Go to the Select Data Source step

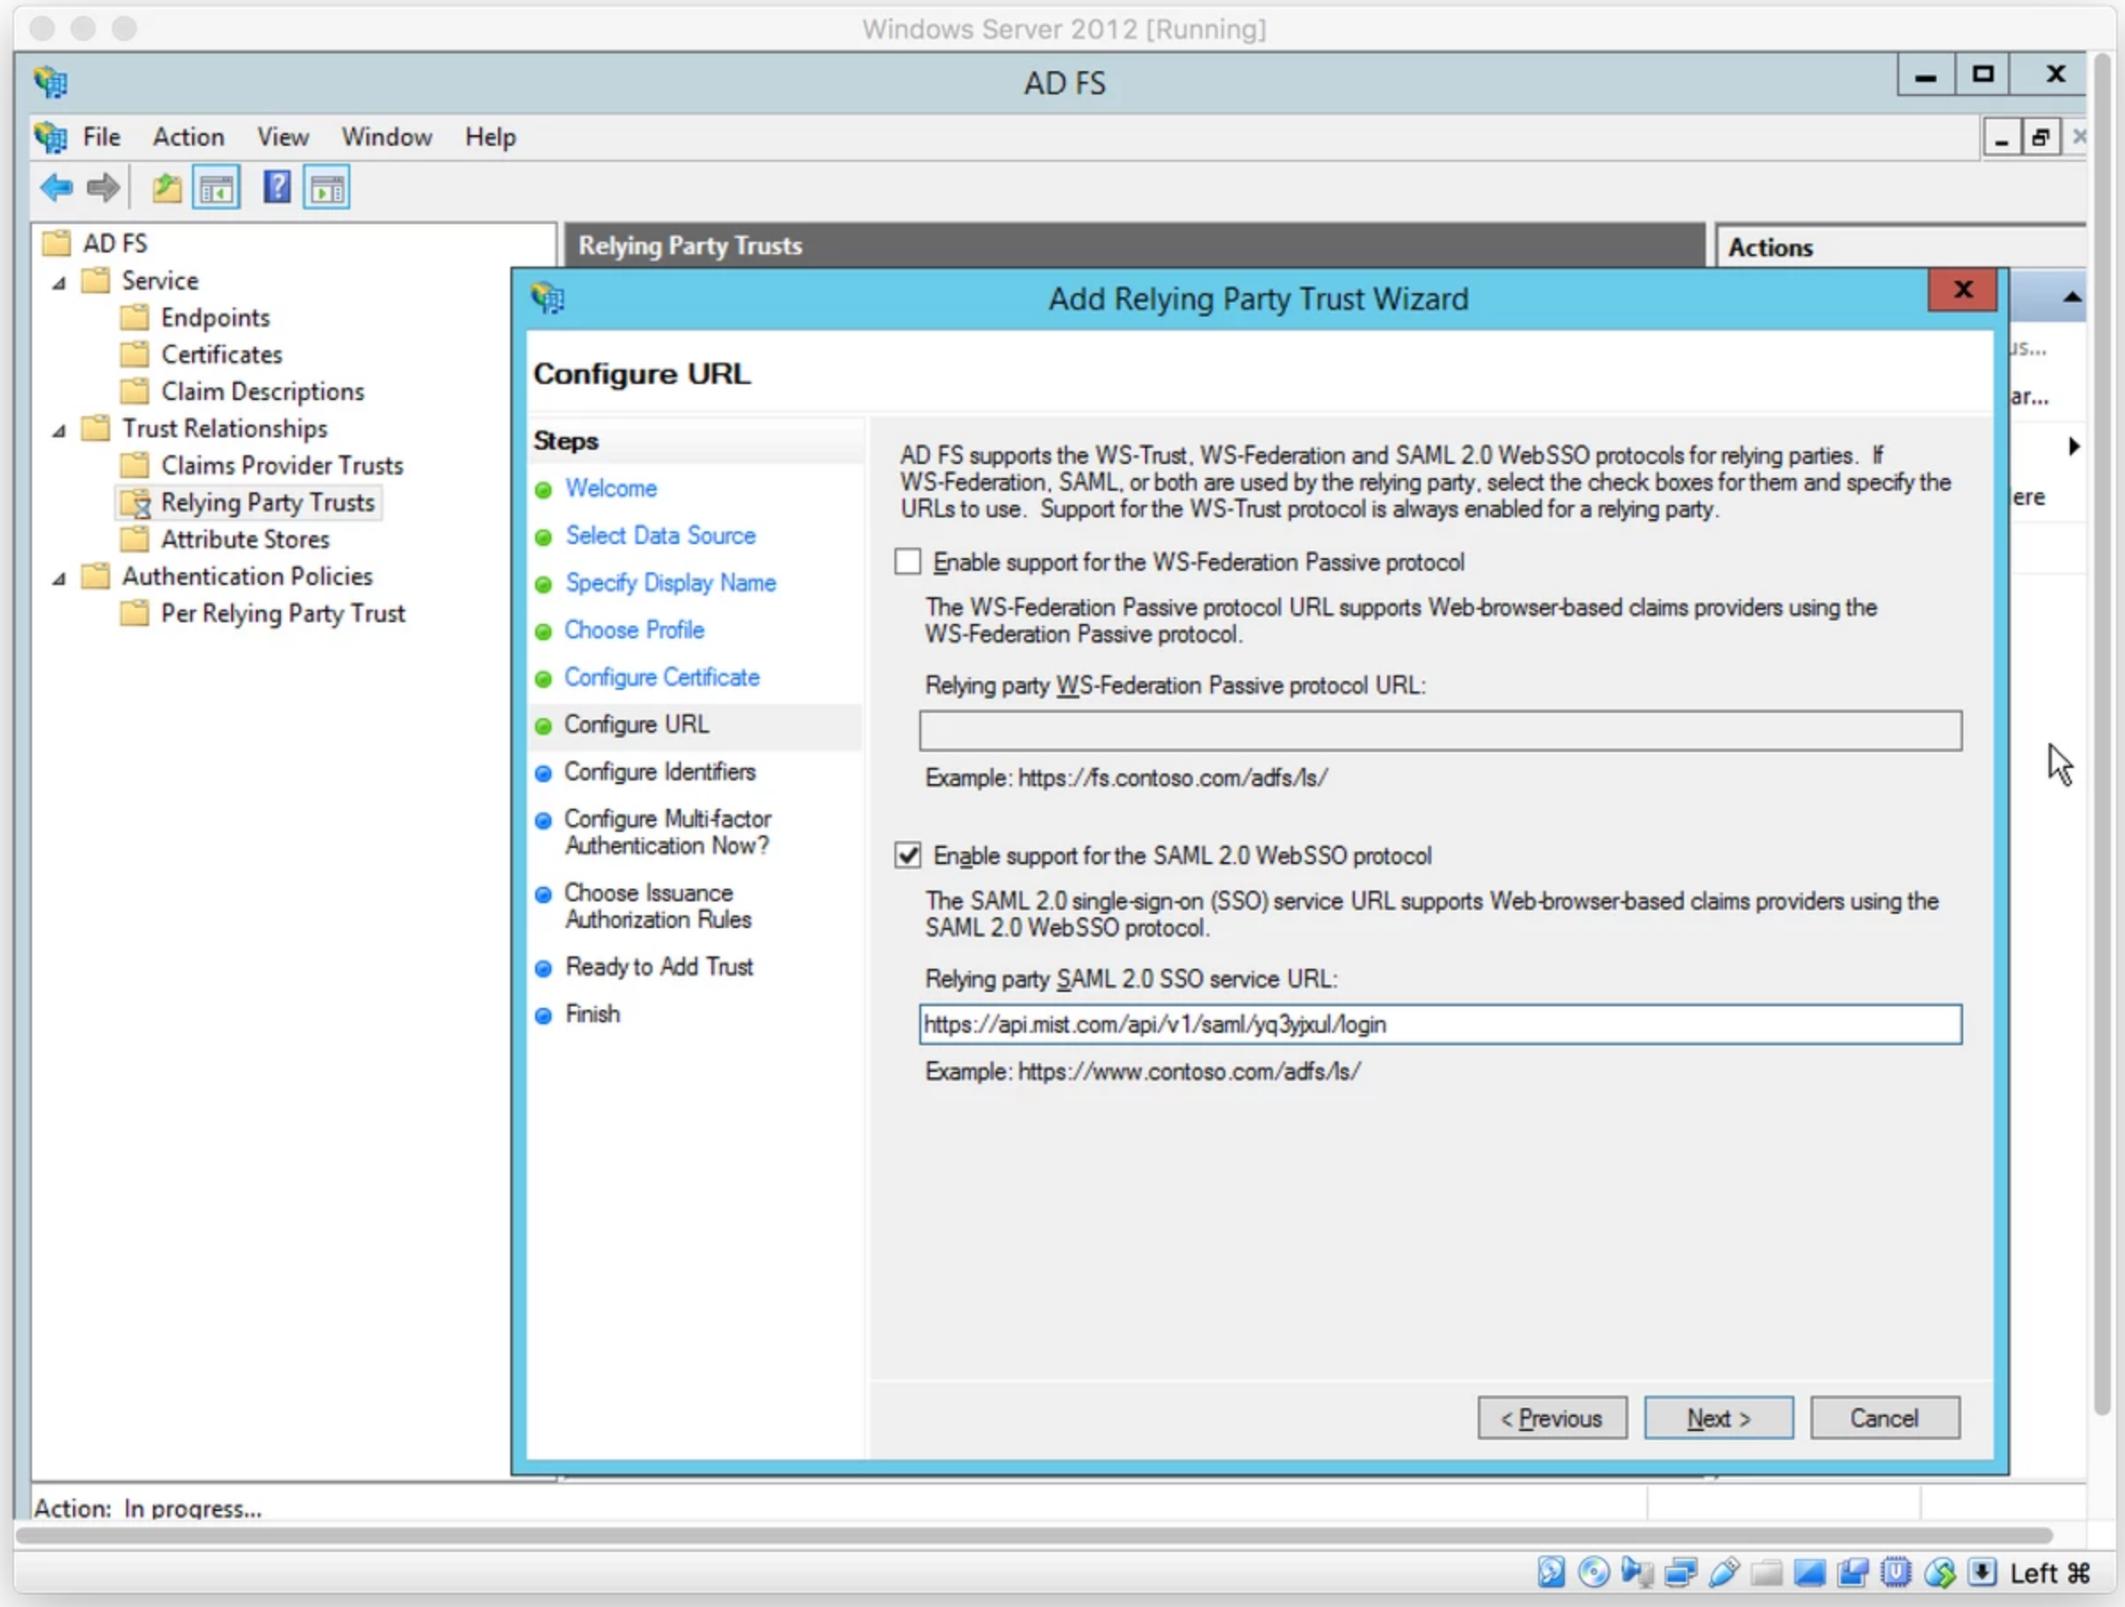(660, 535)
